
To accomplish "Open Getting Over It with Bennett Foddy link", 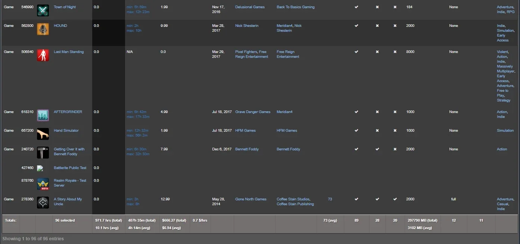I will (x=69, y=151).
